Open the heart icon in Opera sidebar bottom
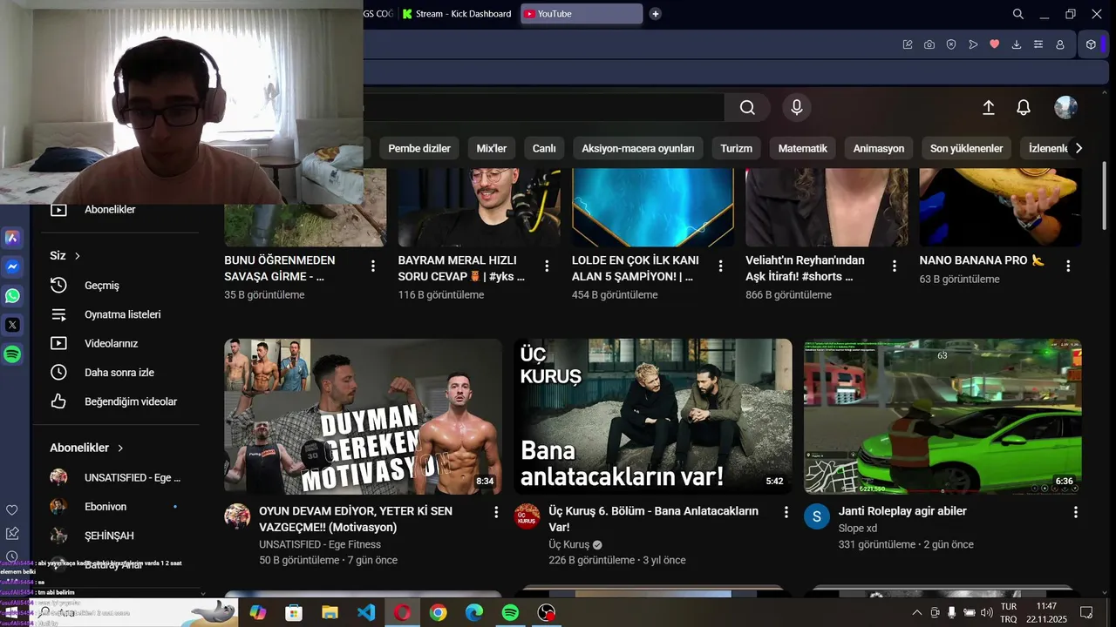 pos(12,510)
